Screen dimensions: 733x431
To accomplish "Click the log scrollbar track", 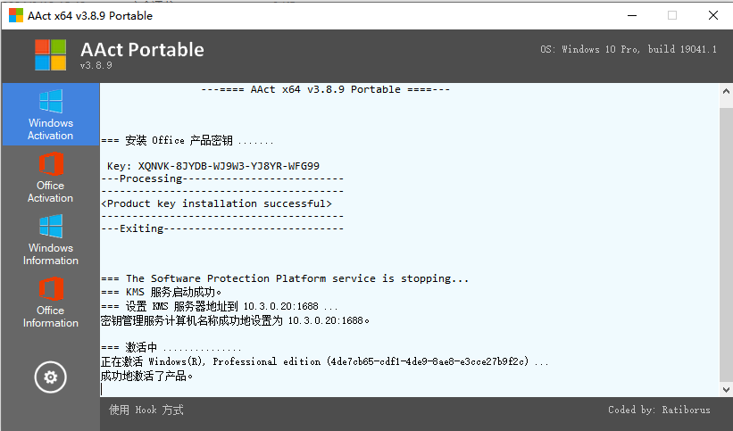I will (726, 244).
